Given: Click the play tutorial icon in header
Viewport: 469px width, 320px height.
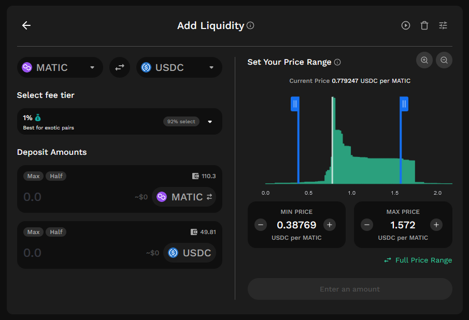Looking at the screenshot, I should pos(406,25).
